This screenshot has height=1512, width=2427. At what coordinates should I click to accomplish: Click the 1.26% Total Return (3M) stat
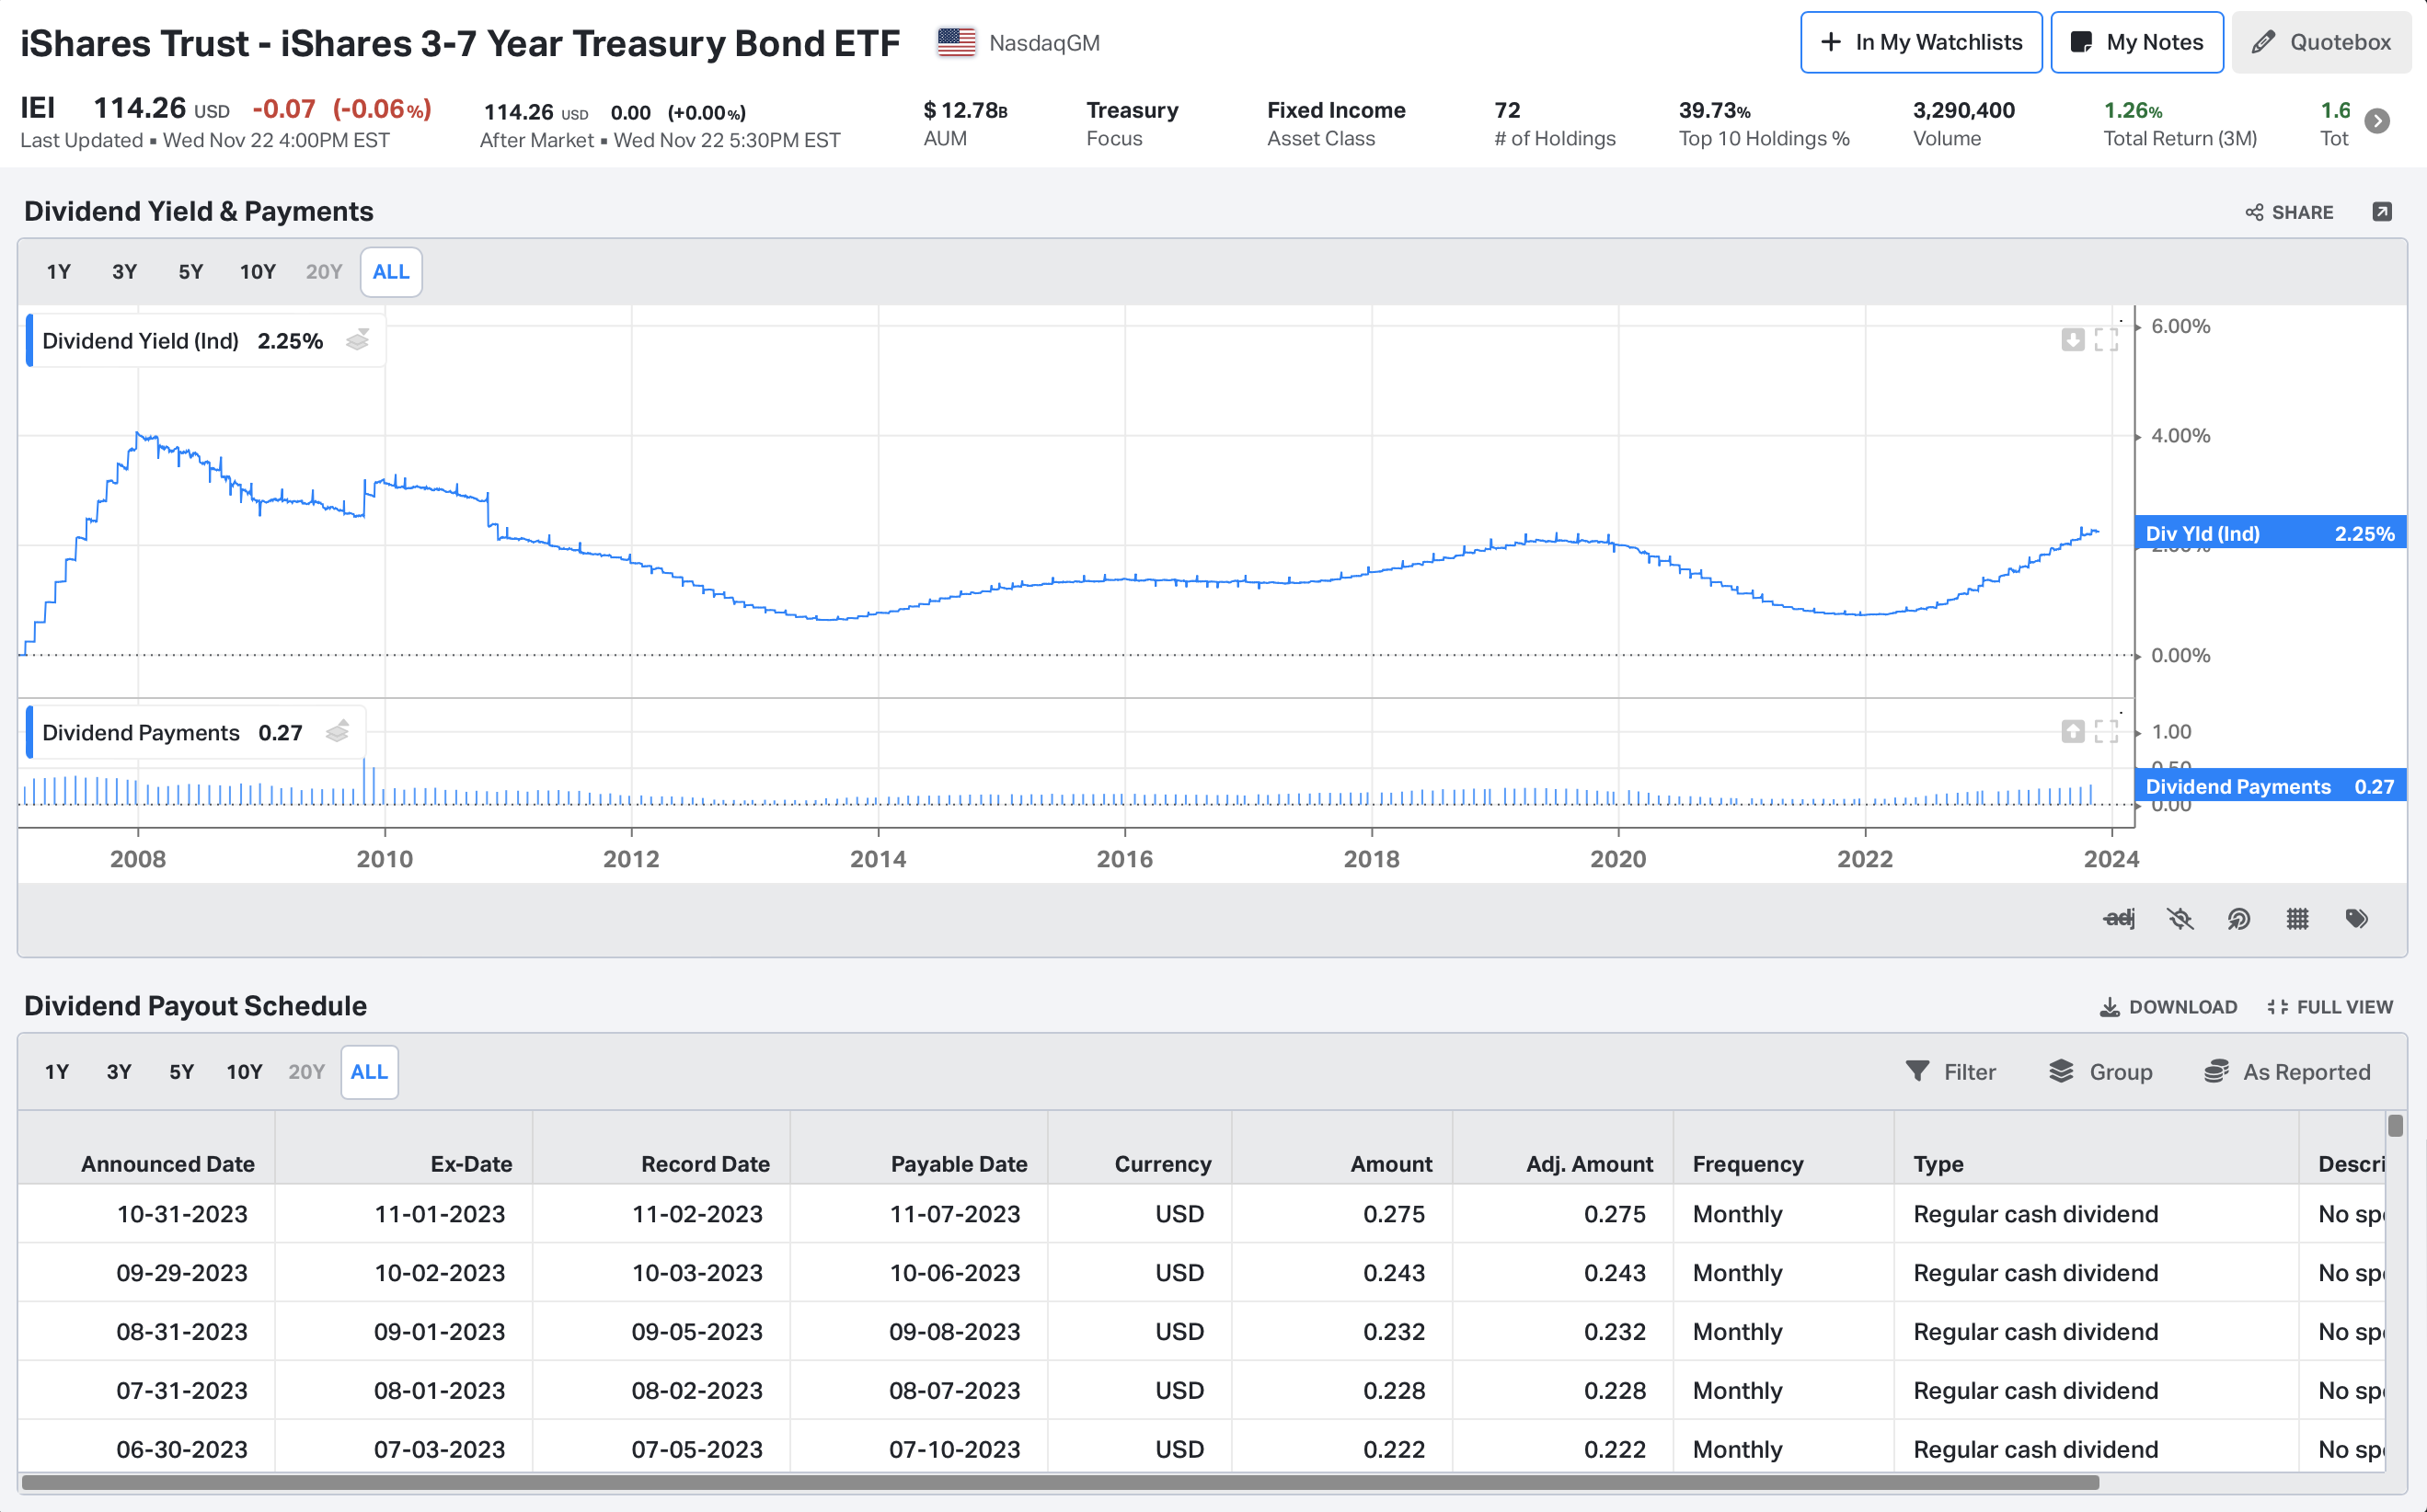(2180, 124)
